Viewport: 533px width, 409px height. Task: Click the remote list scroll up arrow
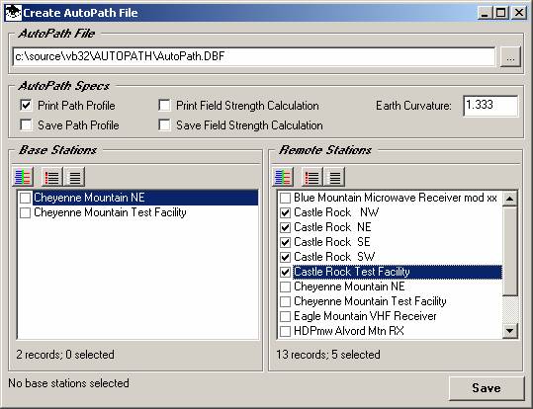[510, 199]
